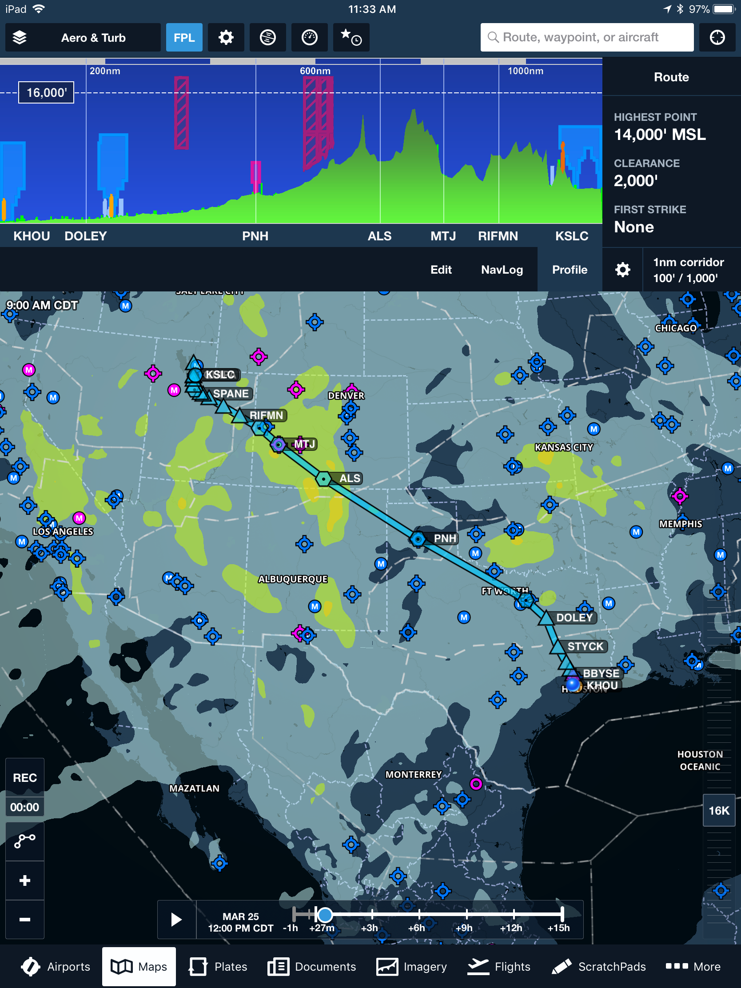
Task: Zoom in with the plus button
Action: click(24, 880)
